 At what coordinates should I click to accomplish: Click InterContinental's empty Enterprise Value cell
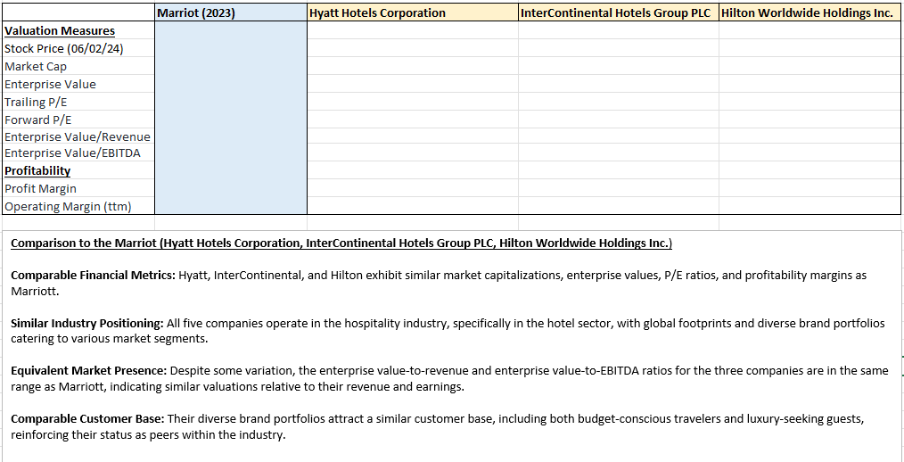tap(619, 84)
